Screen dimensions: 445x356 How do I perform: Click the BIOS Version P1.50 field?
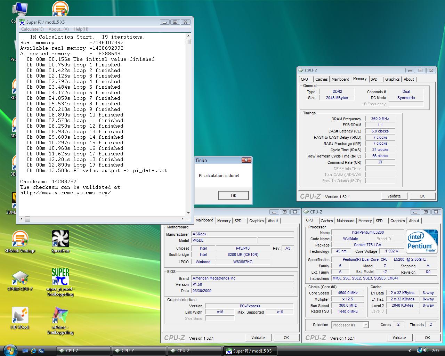point(243,284)
